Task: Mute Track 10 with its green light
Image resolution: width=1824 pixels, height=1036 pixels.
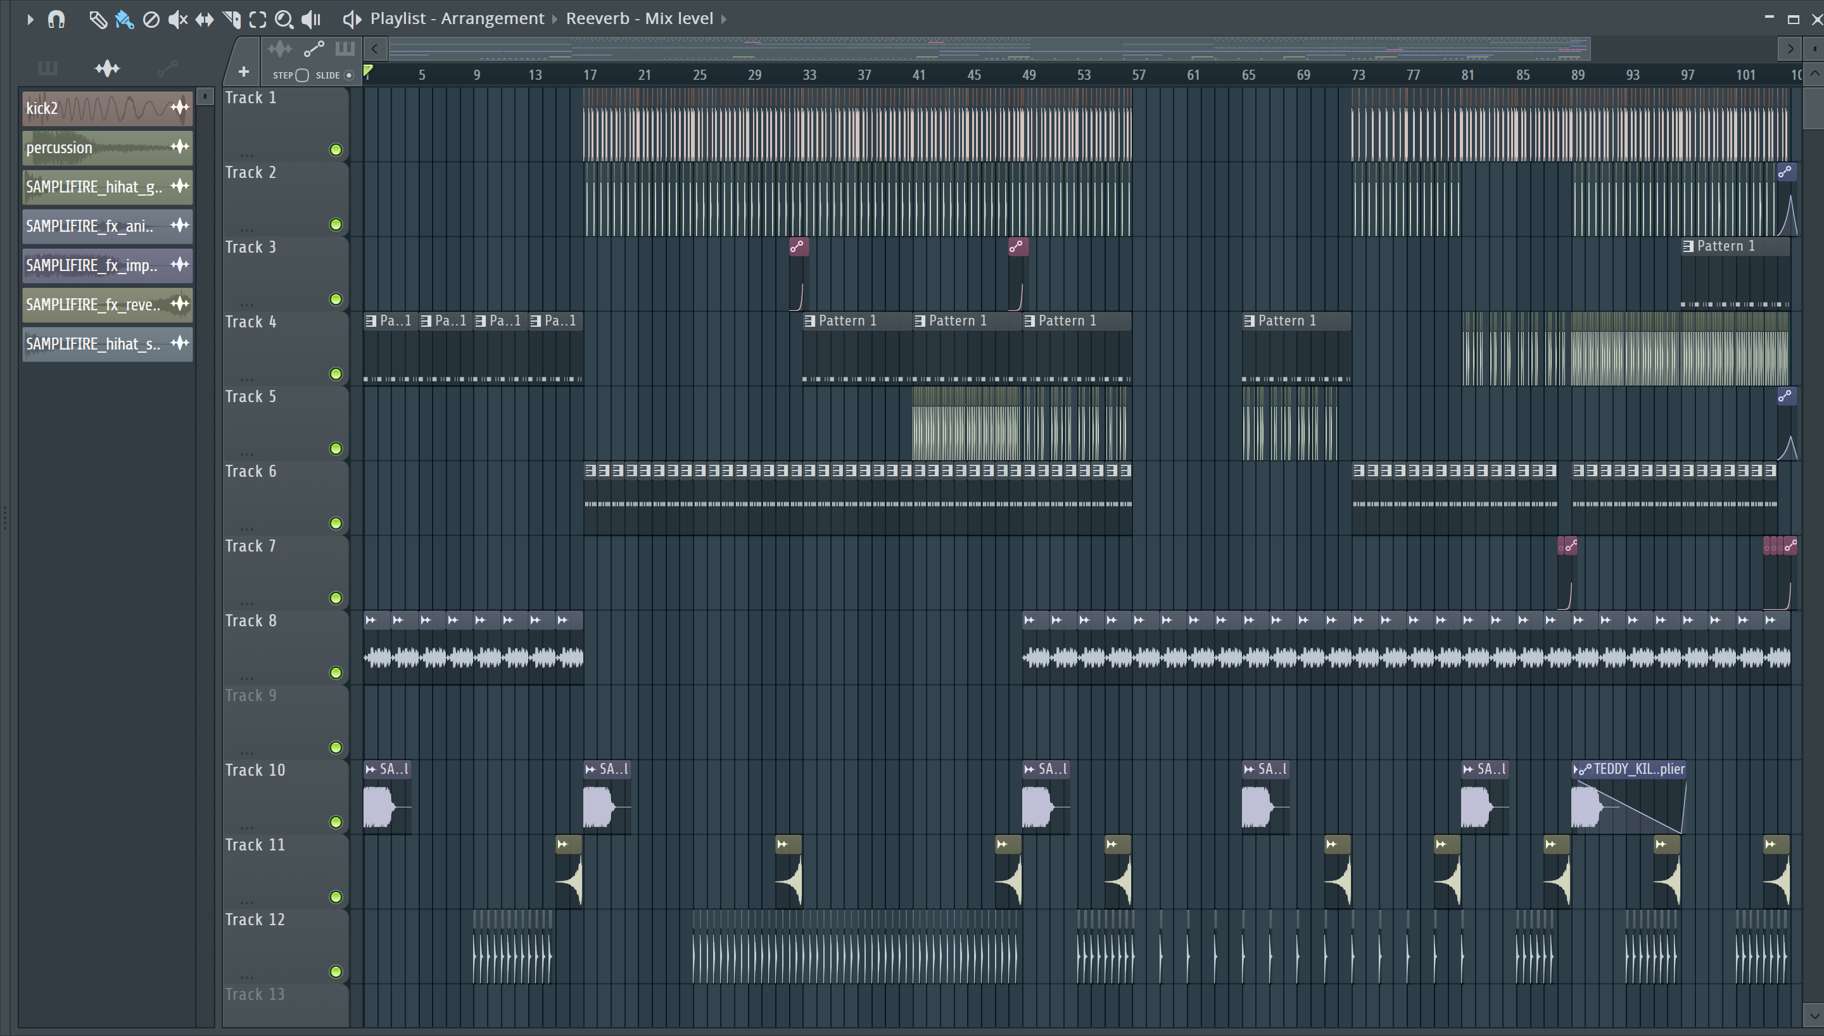Action: point(336,822)
